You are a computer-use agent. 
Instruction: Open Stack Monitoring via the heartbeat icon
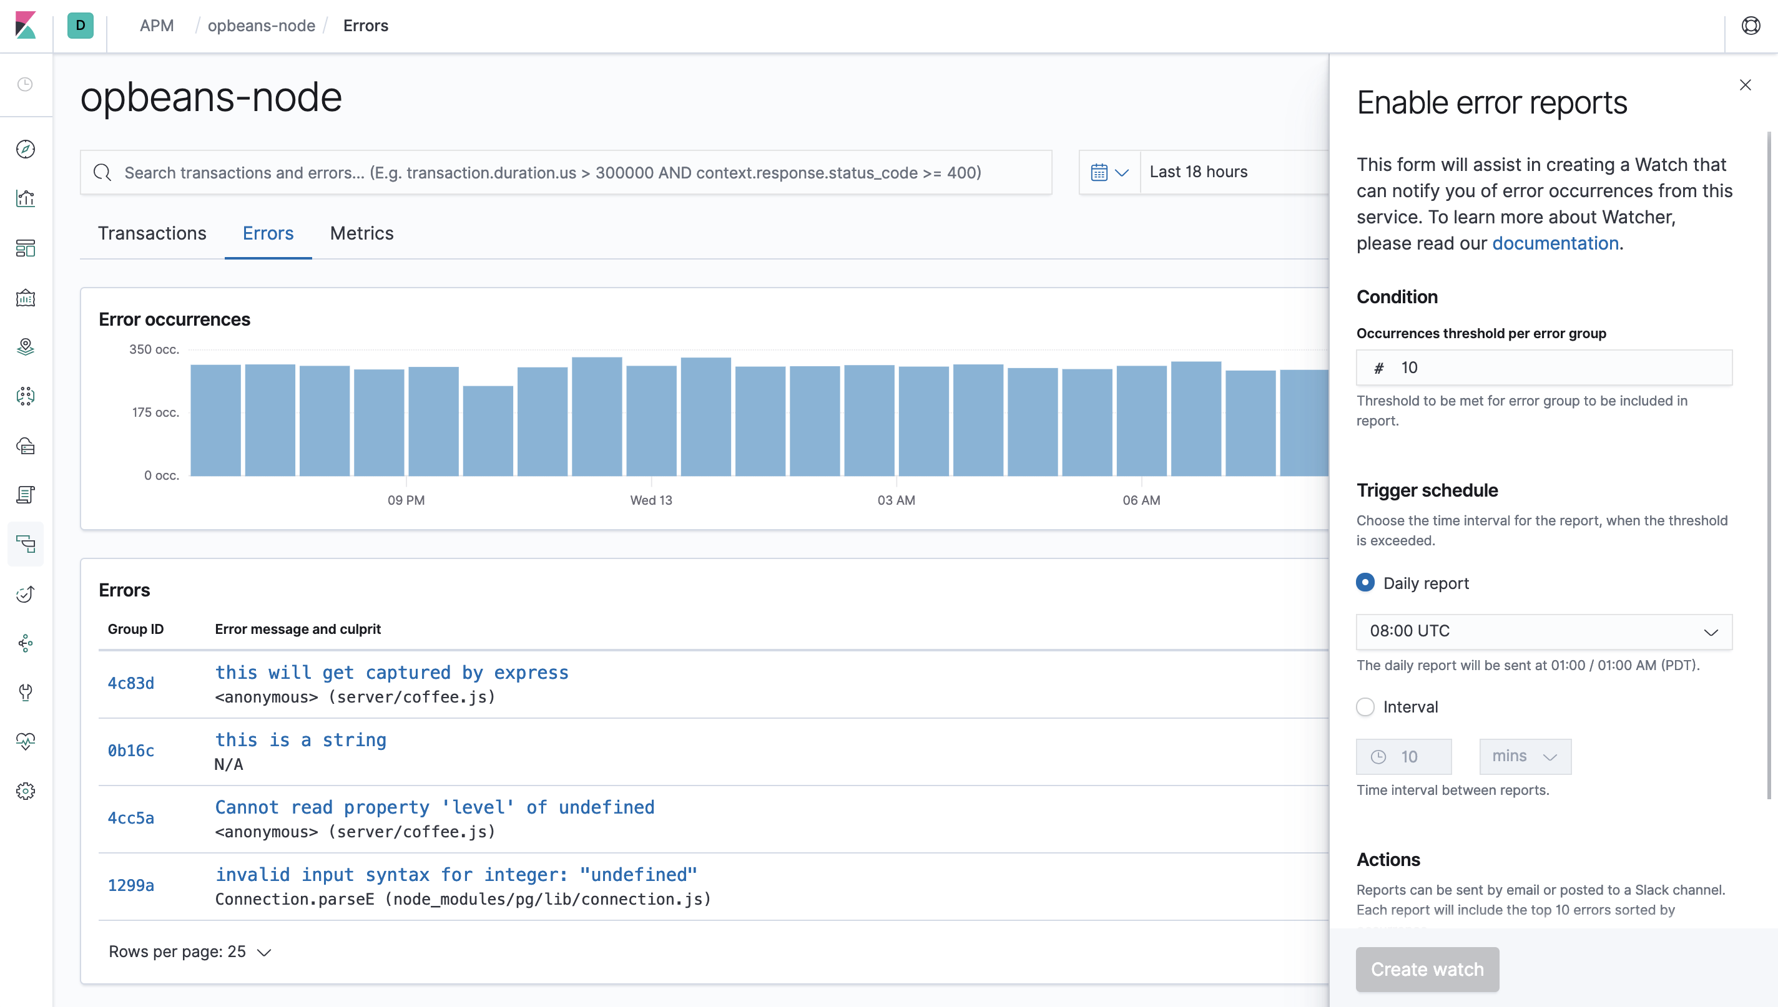pyautogui.click(x=26, y=741)
